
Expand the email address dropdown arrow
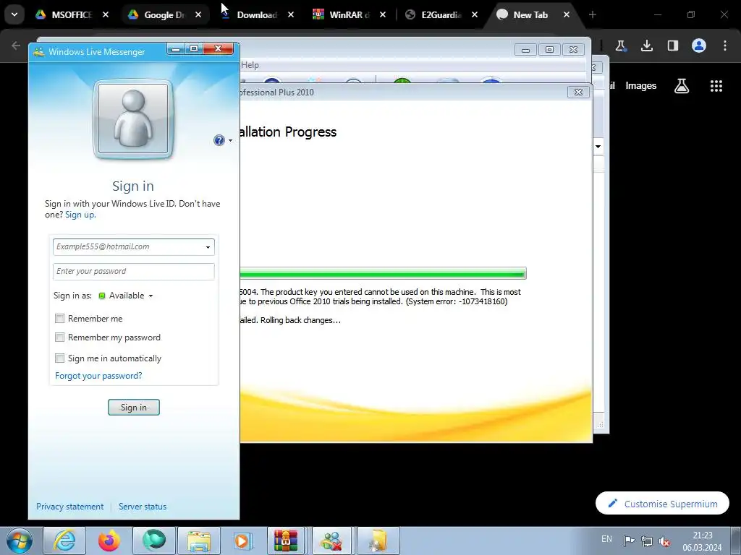(208, 247)
